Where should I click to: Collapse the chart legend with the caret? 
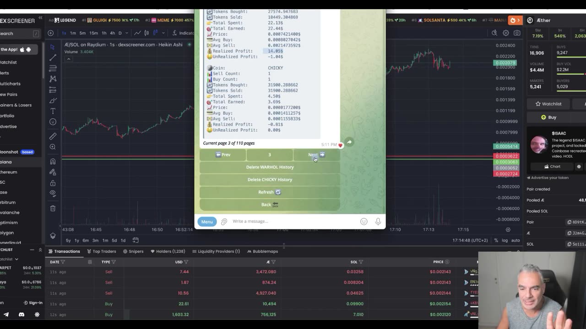pos(68,58)
